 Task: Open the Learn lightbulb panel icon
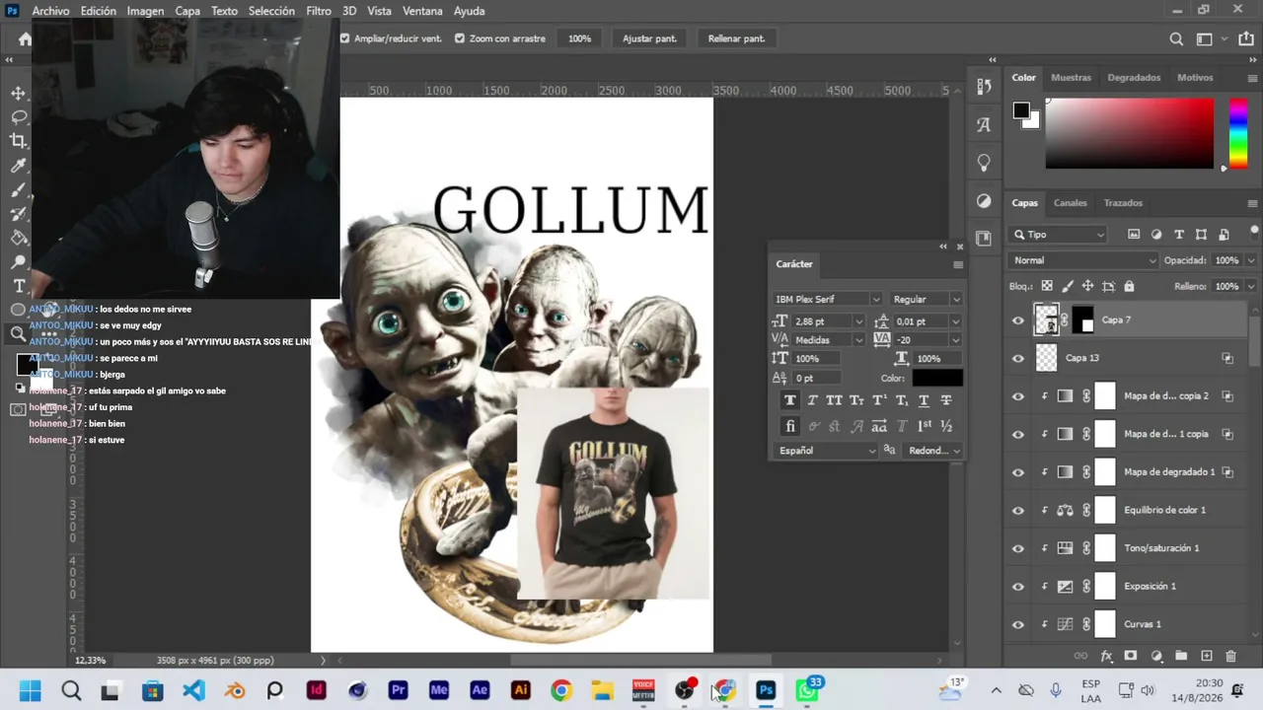(984, 163)
